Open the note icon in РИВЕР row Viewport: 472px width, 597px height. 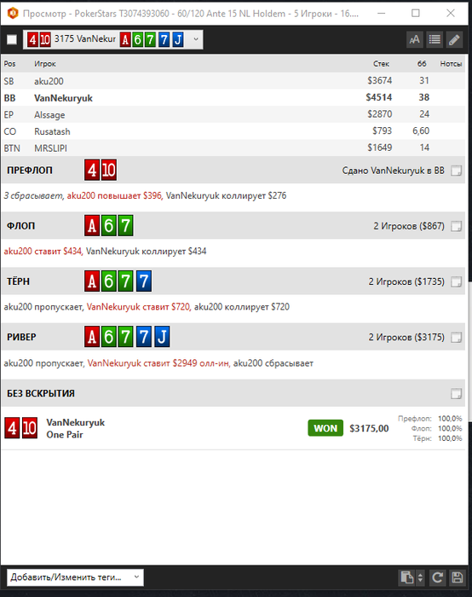456,338
